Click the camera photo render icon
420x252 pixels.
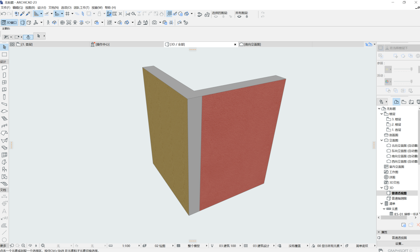point(154,23)
